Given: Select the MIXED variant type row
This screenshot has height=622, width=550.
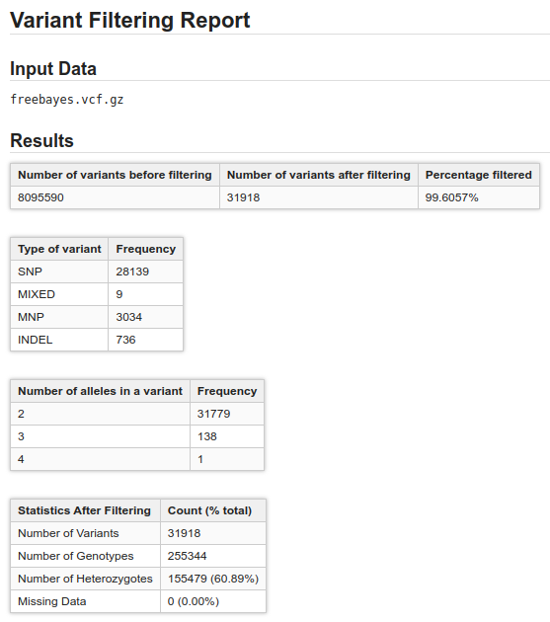Looking at the screenshot, I should [97, 294].
